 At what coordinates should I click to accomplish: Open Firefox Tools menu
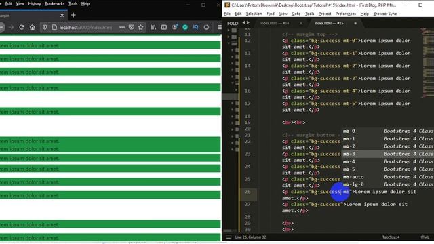73,4
